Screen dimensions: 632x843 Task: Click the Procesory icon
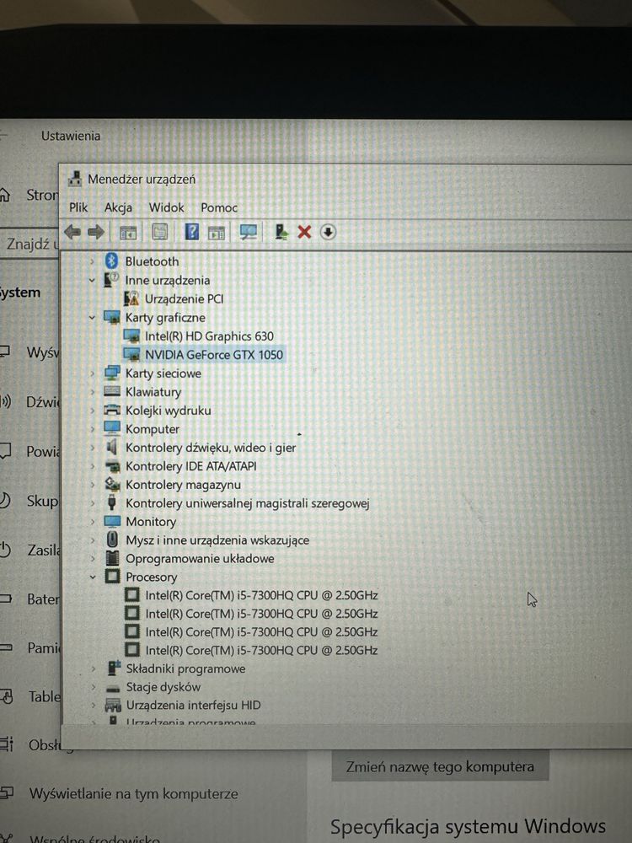point(112,577)
